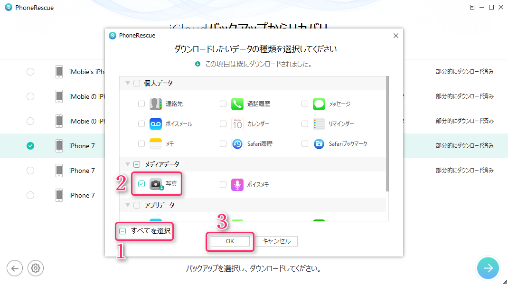The image size is (508, 285).
Task: Click the PhoneRescue logo in dialog title
Action: [x=113, y=36]
